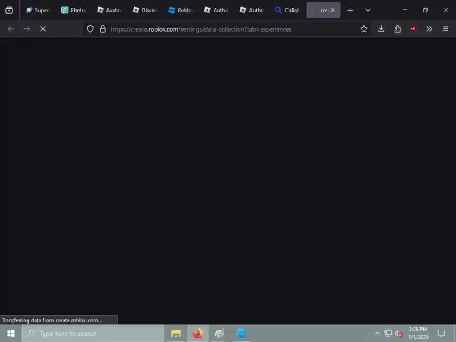Bookmark this page with the star

click(364, 29)
